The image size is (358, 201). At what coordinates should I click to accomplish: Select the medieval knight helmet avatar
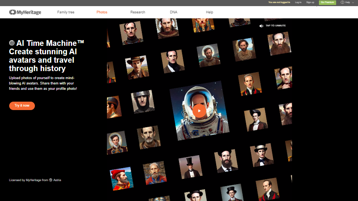[143, 102]
